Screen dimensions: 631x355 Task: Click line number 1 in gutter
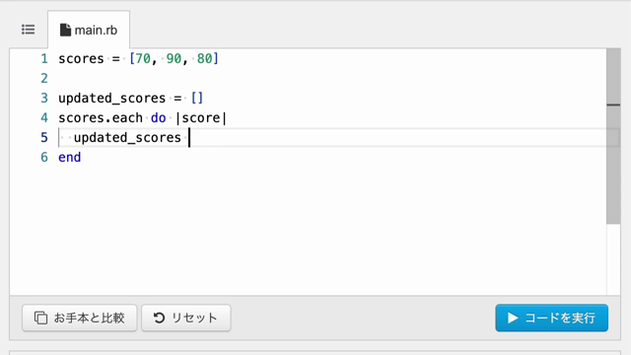44,59
